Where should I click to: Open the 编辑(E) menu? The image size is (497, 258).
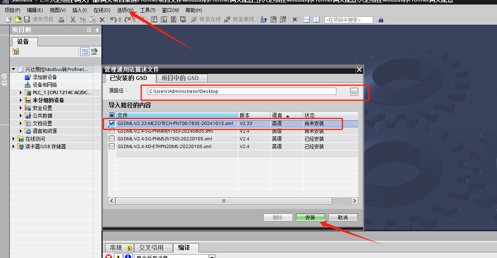coord(35,10)
